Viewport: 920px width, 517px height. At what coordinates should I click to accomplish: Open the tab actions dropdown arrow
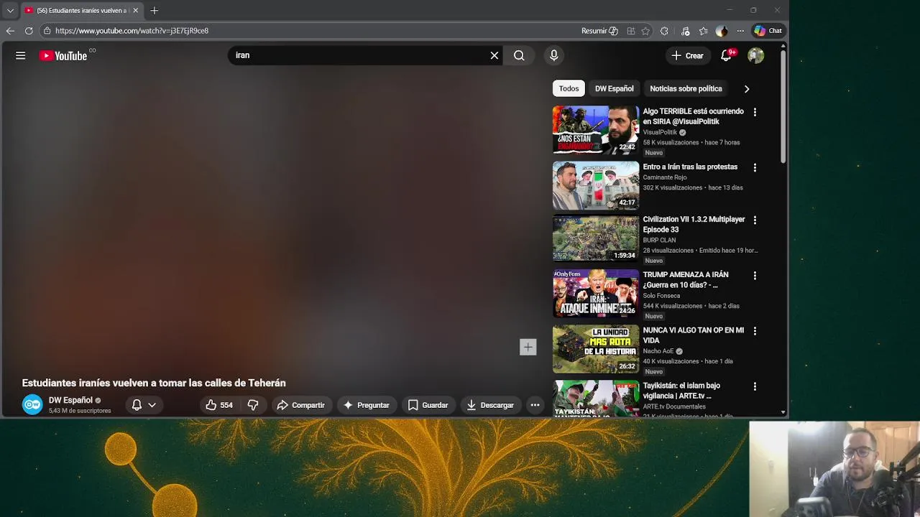[10, 10]
